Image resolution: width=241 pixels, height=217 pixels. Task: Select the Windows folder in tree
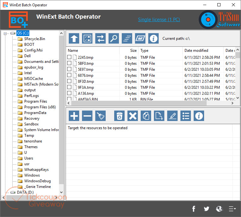[32, 175]
